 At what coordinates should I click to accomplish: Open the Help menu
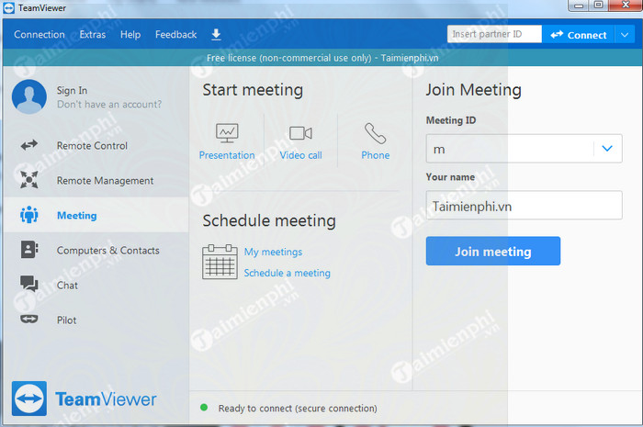point(130,34)
